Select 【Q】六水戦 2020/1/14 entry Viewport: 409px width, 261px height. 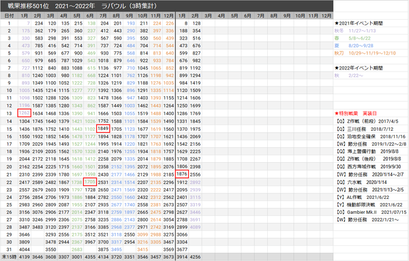click(361, 182)
